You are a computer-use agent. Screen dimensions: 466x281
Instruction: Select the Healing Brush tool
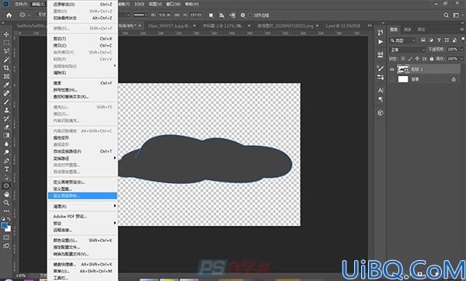click(6, 93)
